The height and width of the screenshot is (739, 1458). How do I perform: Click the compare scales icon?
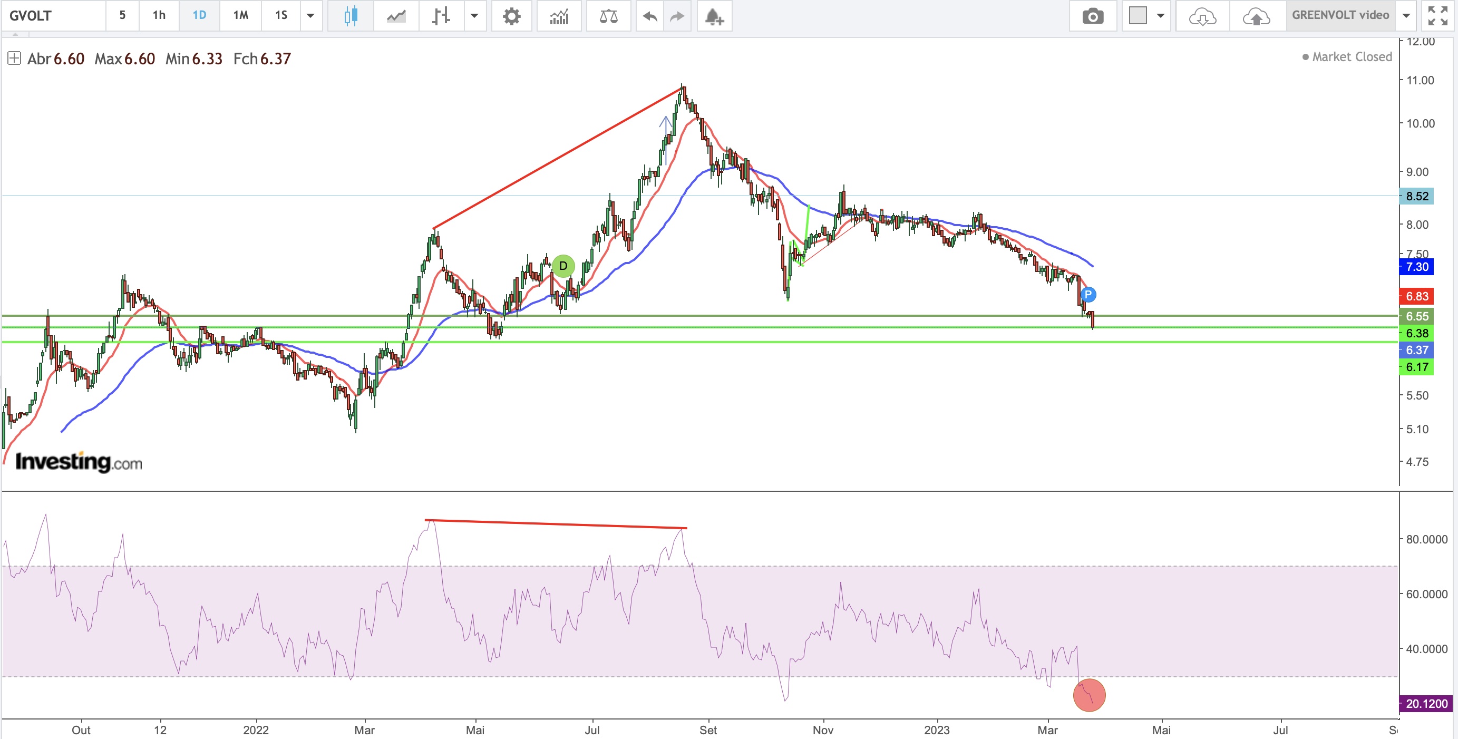pyautogui.click(x=608, y=16)
